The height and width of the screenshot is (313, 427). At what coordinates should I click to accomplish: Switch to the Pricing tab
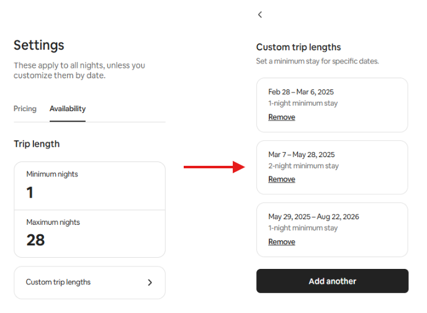25,109
